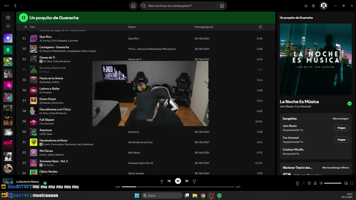
Task: Select track Latinos a Bailar
Action: [x=50, y=89]
